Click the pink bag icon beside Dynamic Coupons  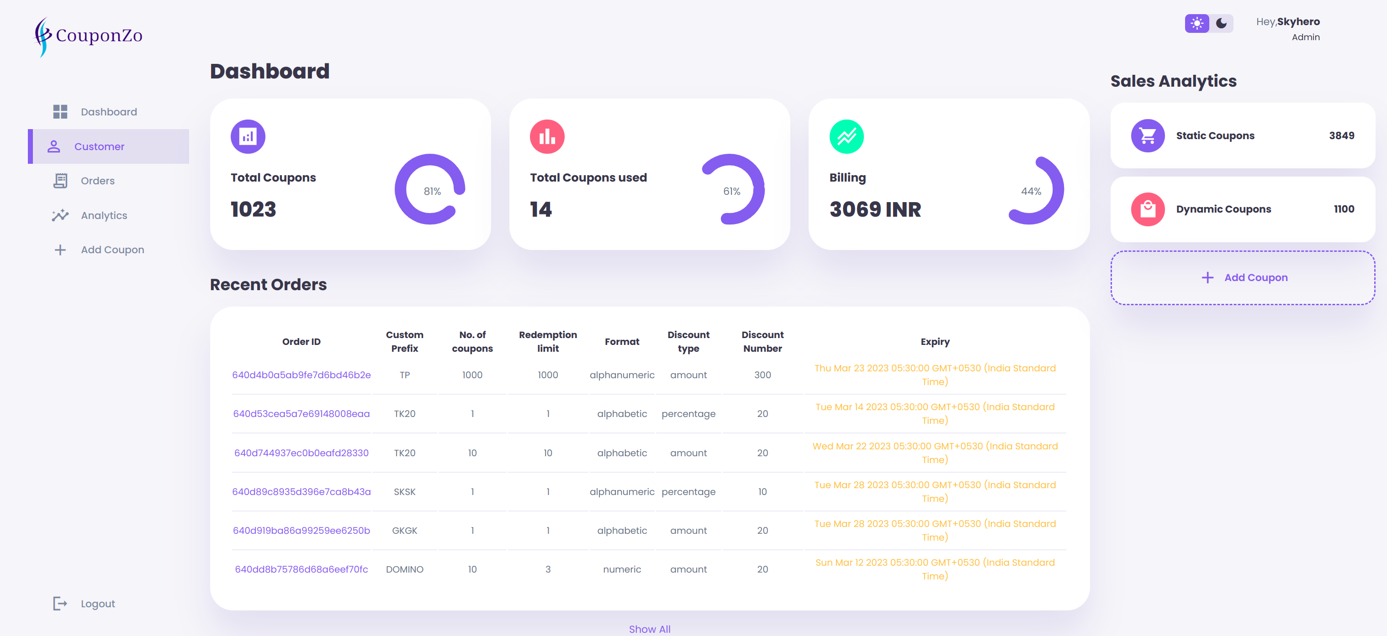coord(1148,209)
